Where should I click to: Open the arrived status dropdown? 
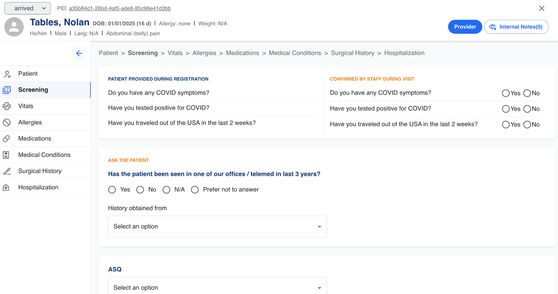click(28, 8)
